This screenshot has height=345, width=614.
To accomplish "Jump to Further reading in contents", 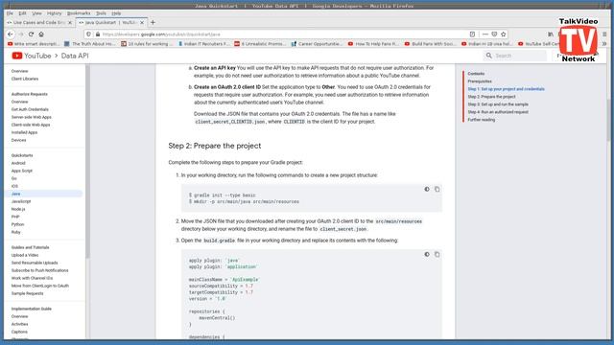I will tap(482, 120).
